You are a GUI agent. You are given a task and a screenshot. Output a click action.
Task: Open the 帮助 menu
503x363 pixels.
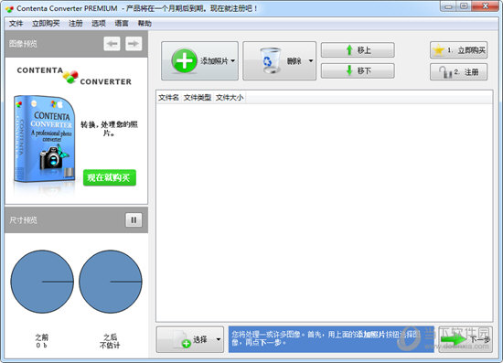point(144,24)
